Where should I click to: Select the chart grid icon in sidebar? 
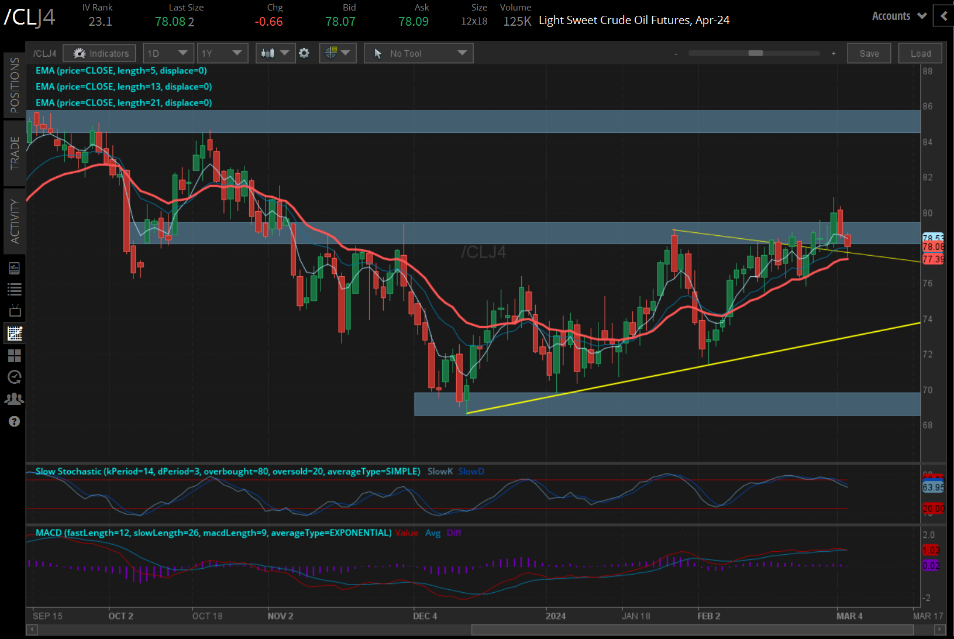tap(15, 334)
